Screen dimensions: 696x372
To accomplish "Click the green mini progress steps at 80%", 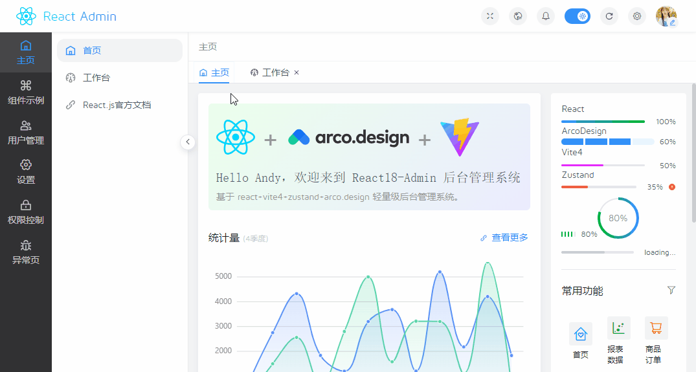I will (x=568, y=234).
